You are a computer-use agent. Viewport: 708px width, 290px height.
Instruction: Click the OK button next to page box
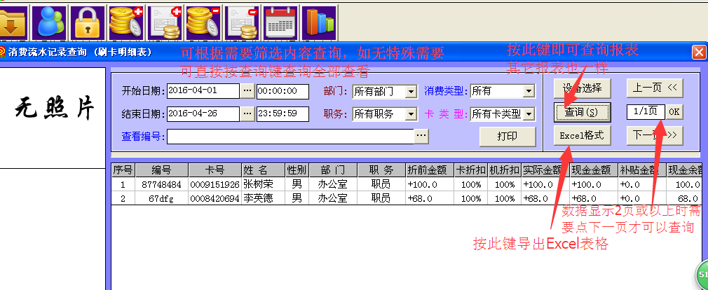[674, 112]
